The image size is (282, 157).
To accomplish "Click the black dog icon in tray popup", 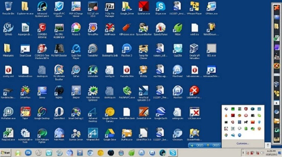I will (x=246, y=122).
